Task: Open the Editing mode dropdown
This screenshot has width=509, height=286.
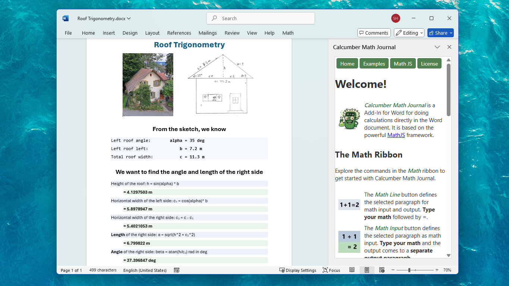Action: tap(409, 33)
